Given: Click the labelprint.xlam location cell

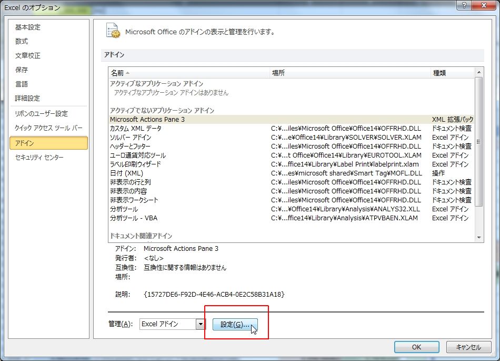Looking at the screenshot, I should pos(345,164).
